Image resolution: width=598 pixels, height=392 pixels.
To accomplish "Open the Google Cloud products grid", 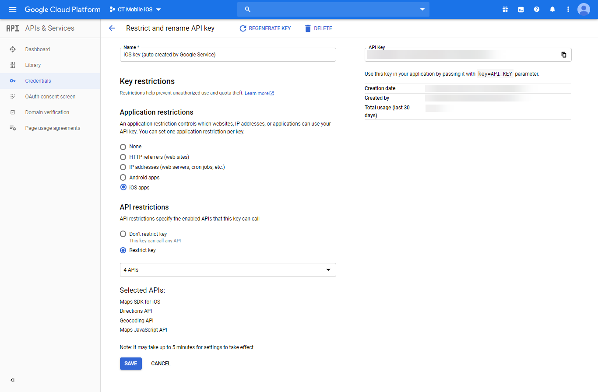I will click(505, 9).
